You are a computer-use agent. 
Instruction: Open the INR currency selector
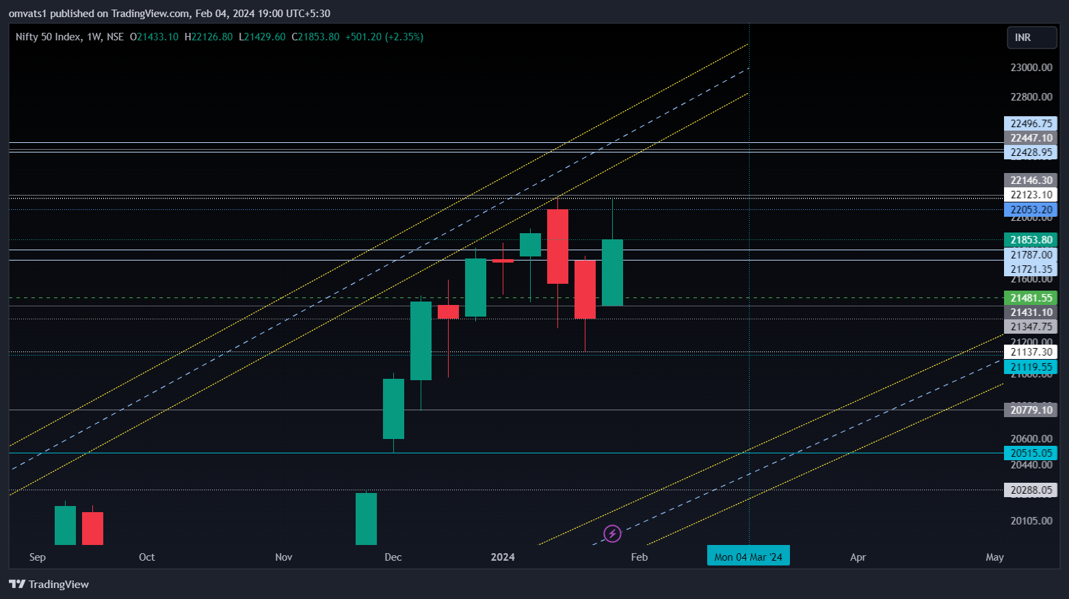pos(1031,38)
